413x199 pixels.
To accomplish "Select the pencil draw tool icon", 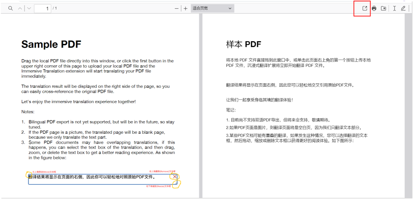I will coord(403,8).
